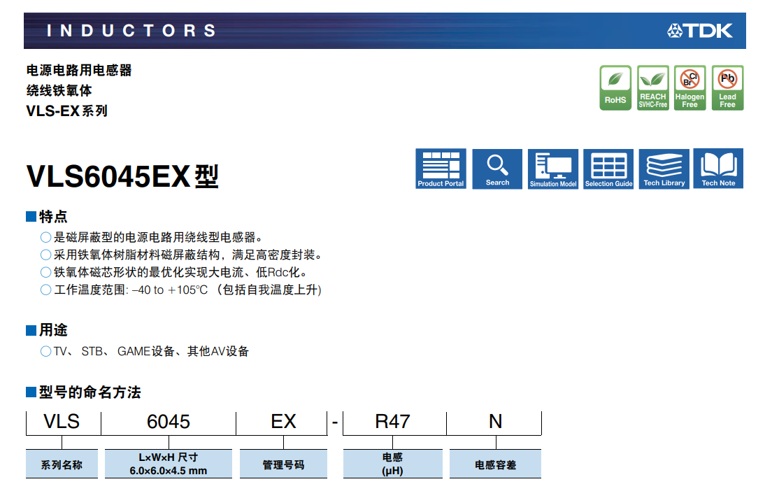Click the VLS part-number segment

pyautogui.click(x=62, y=422)
